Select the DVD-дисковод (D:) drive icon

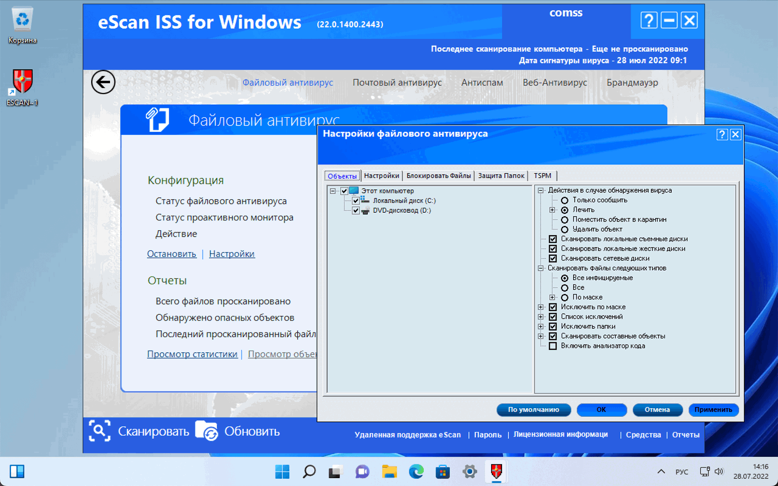tap(365, 211)
